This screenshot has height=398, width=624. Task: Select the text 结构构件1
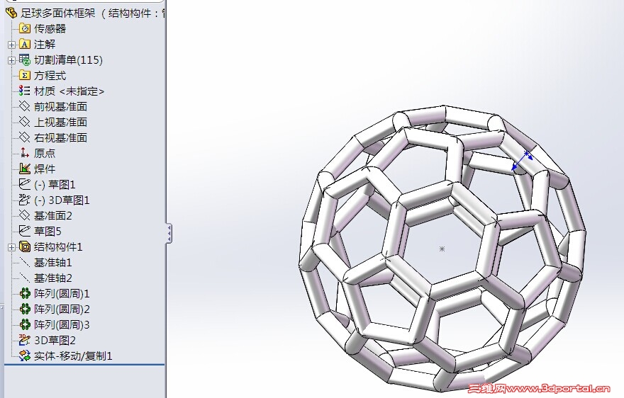[x=58, y=247]
